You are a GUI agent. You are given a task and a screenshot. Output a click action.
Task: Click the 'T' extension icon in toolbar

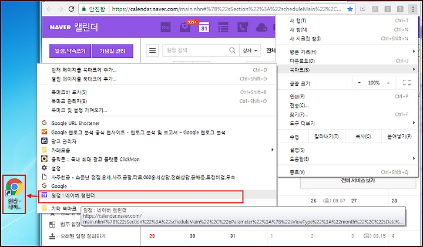pos(400,9)
